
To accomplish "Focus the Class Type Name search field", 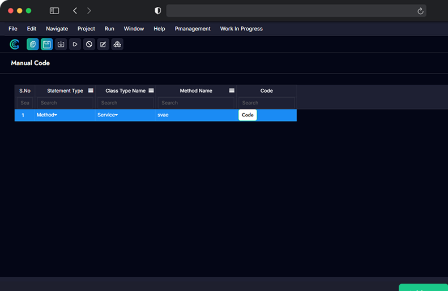I will (126, 103).
